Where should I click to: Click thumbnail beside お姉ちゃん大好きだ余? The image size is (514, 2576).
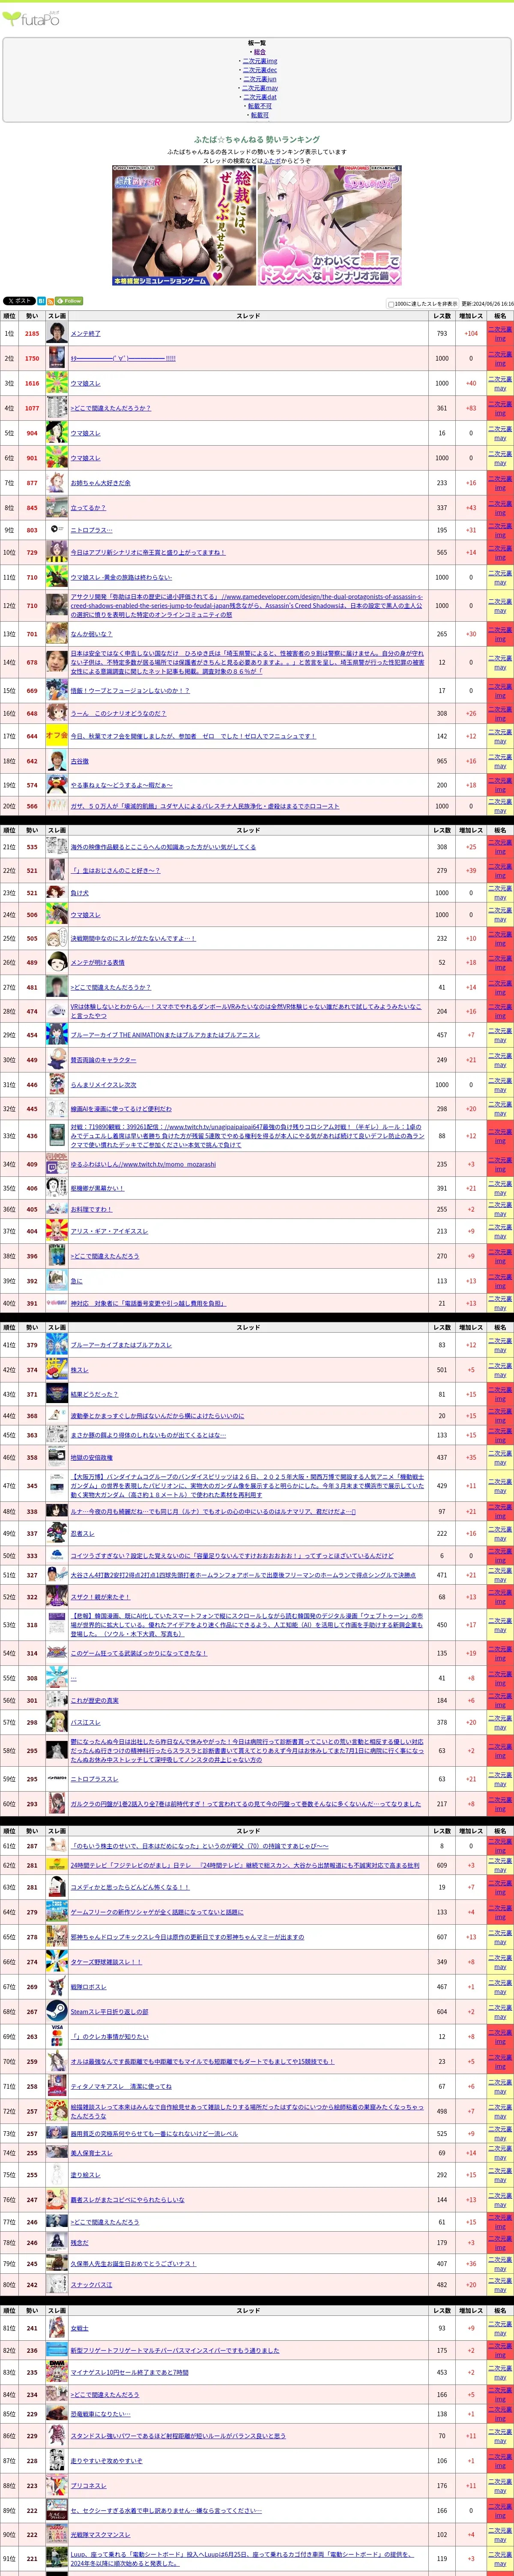[57, 483]
